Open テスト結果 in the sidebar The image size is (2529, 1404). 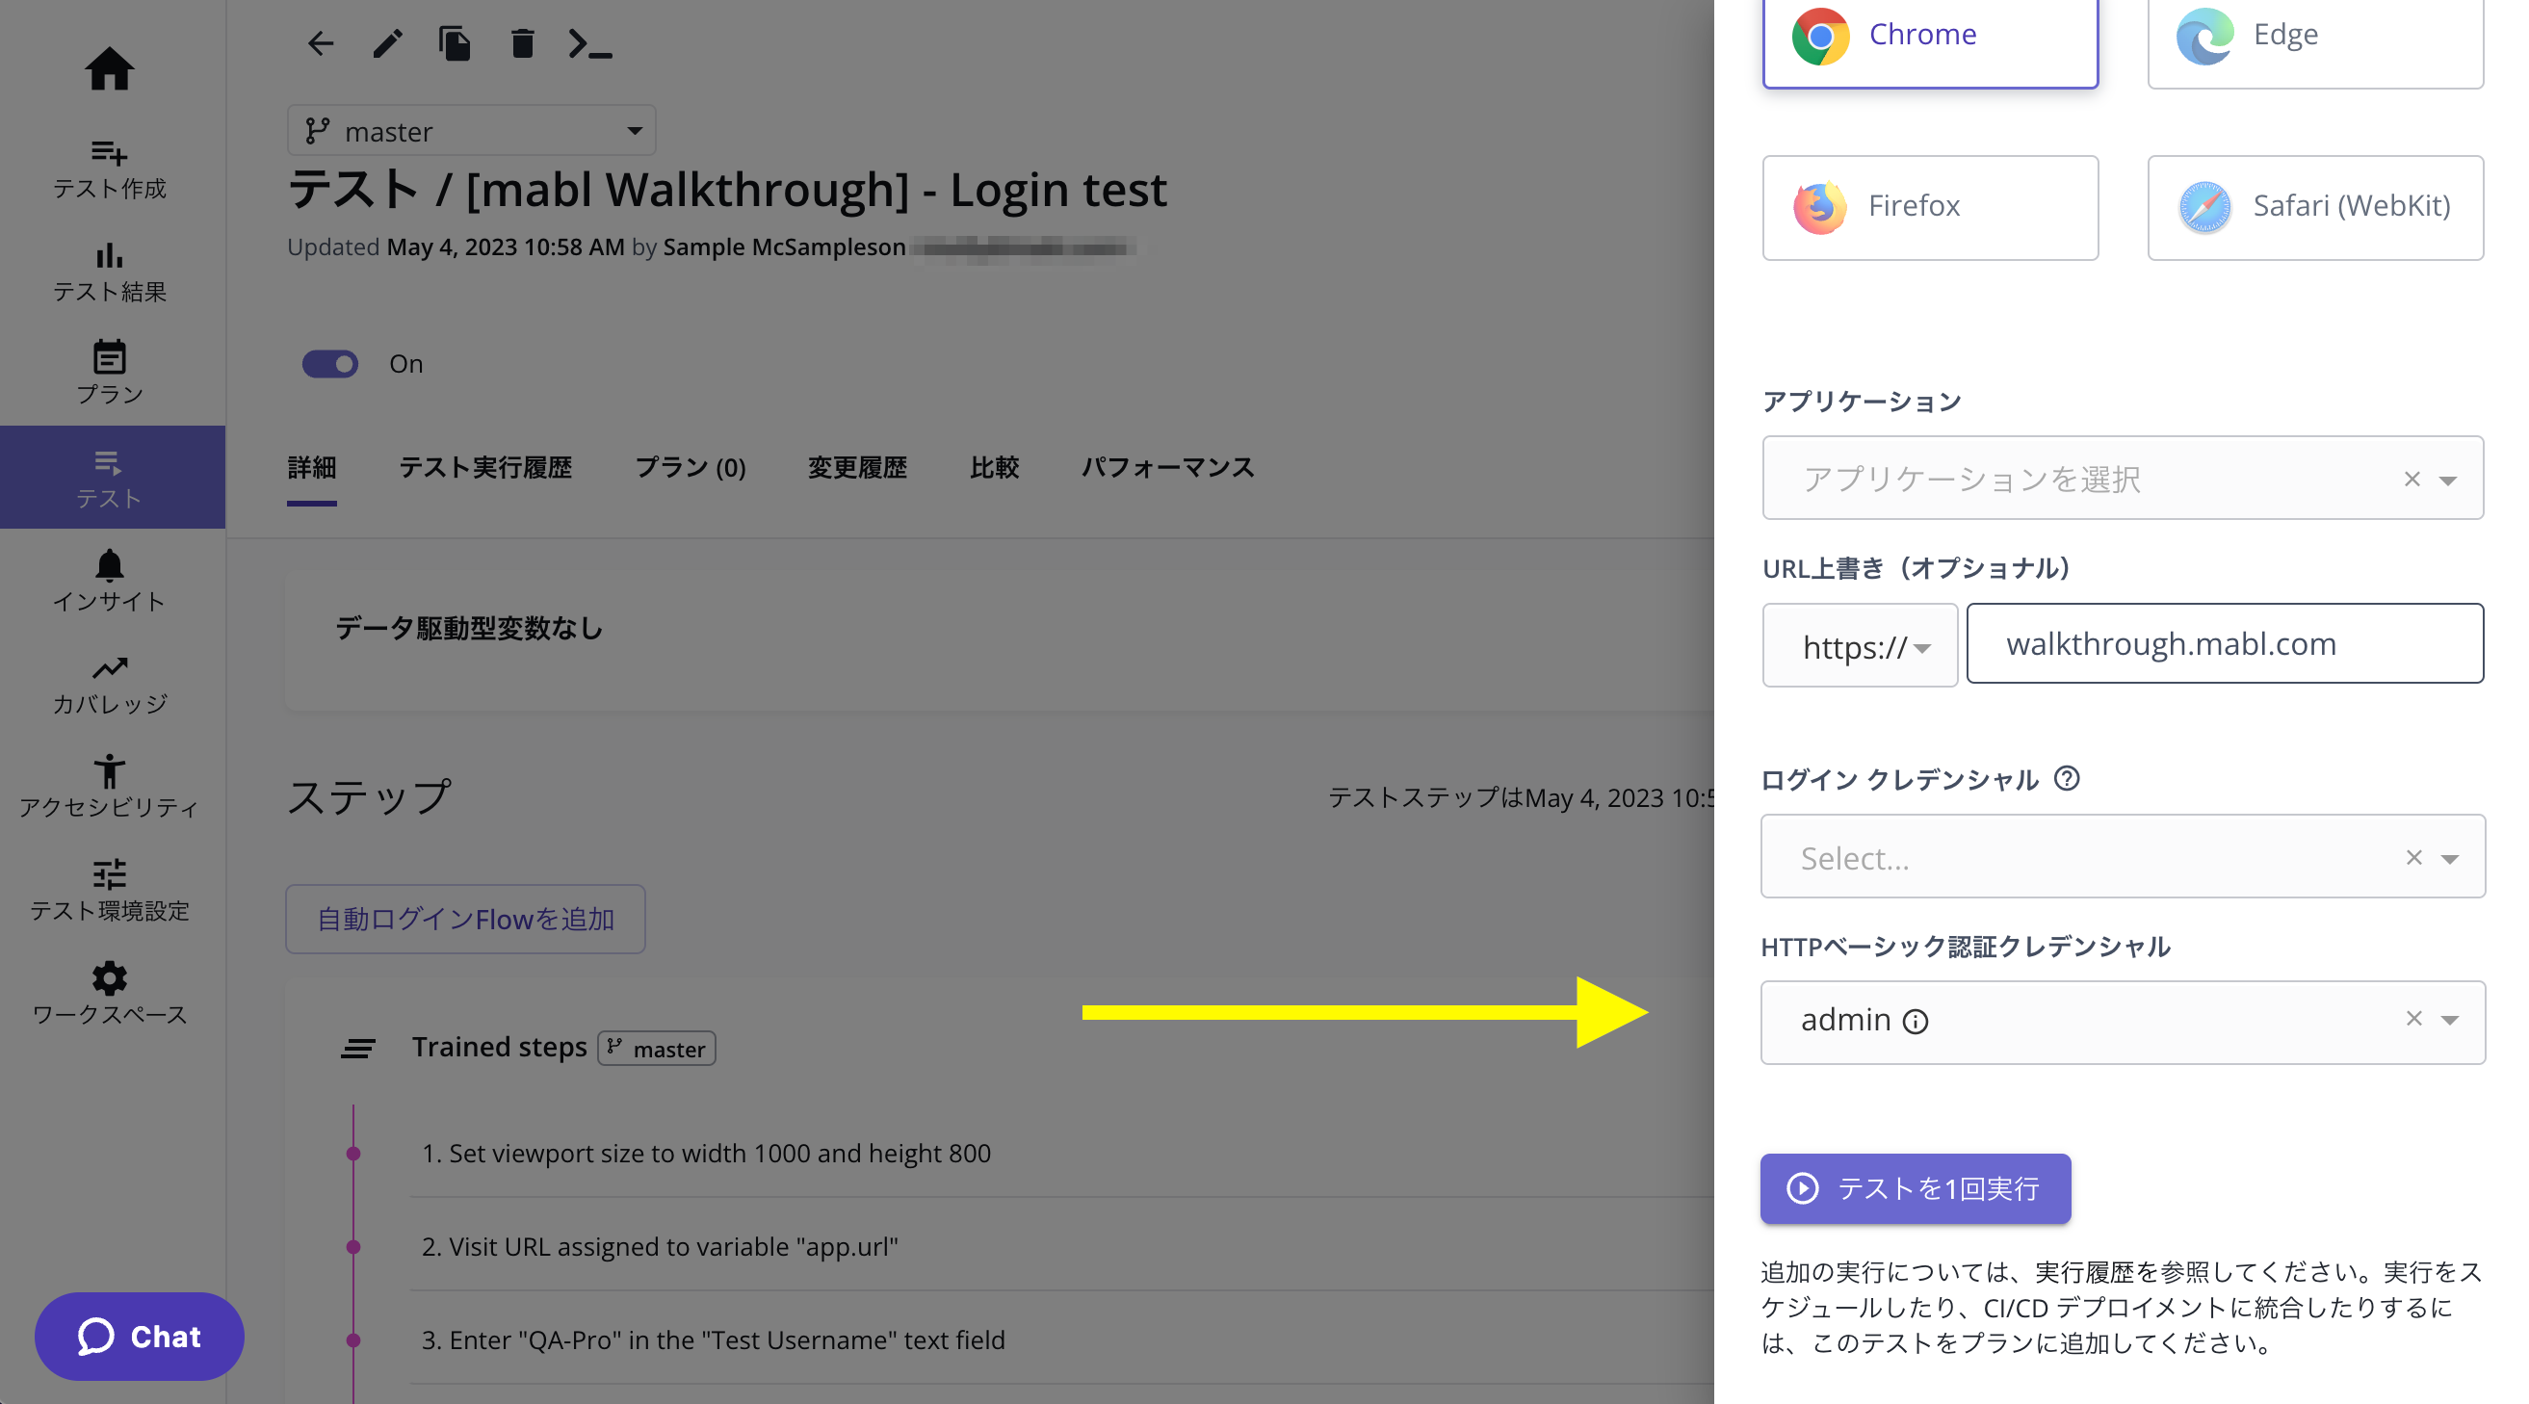pos(109,273)
